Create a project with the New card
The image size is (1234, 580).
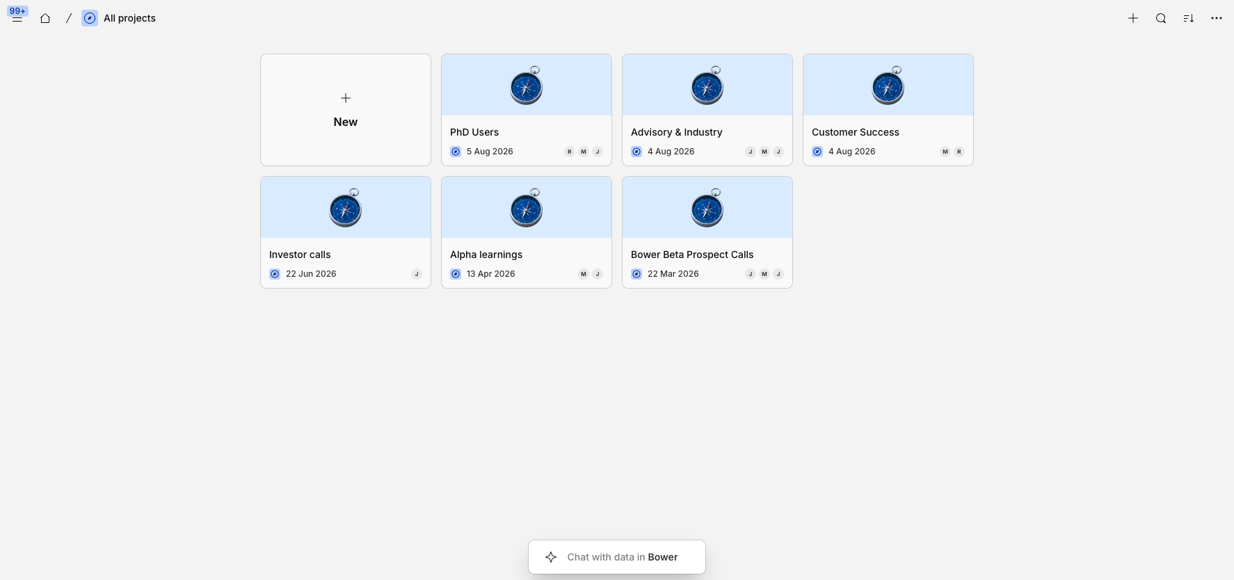(346, 110)
